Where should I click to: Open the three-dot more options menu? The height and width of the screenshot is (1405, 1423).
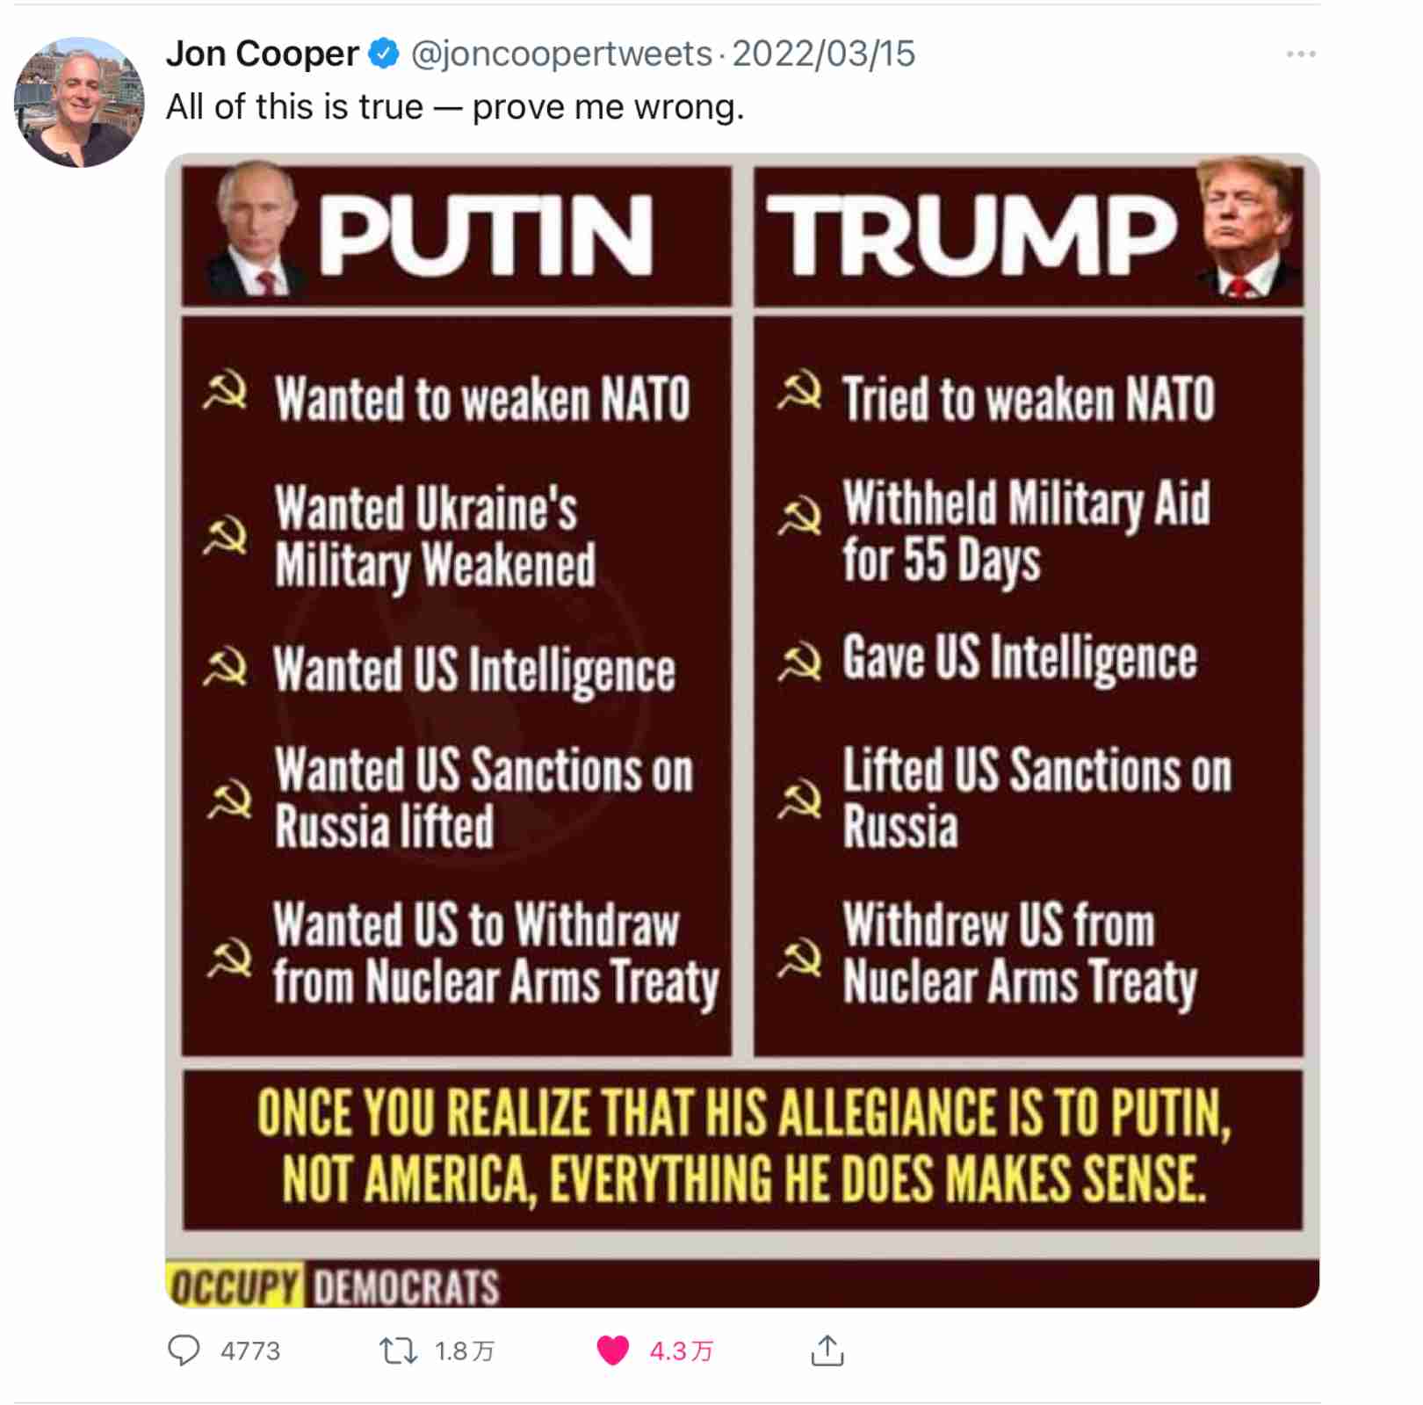tap(1300, 54)
